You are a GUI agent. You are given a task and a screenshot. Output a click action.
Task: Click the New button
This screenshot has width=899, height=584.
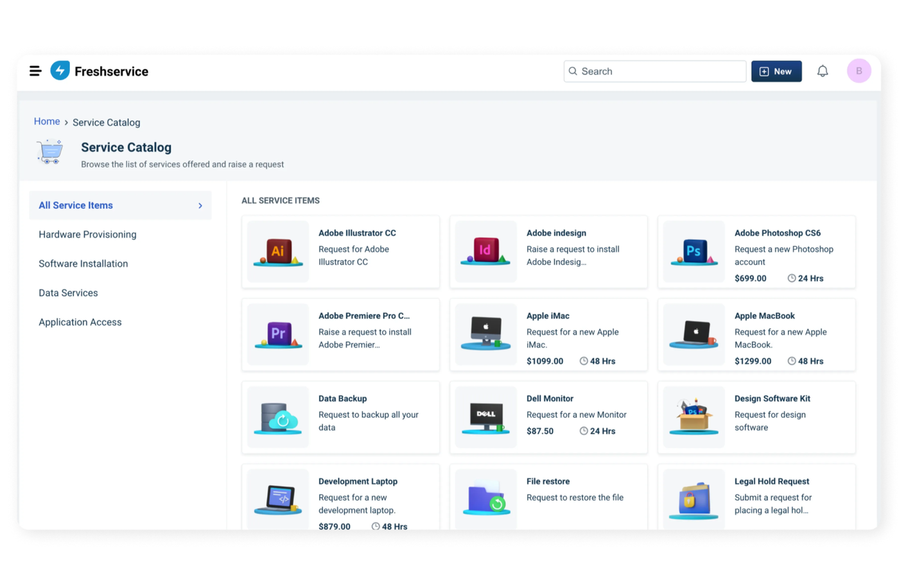pyautogui.click(x=776, y=71)
